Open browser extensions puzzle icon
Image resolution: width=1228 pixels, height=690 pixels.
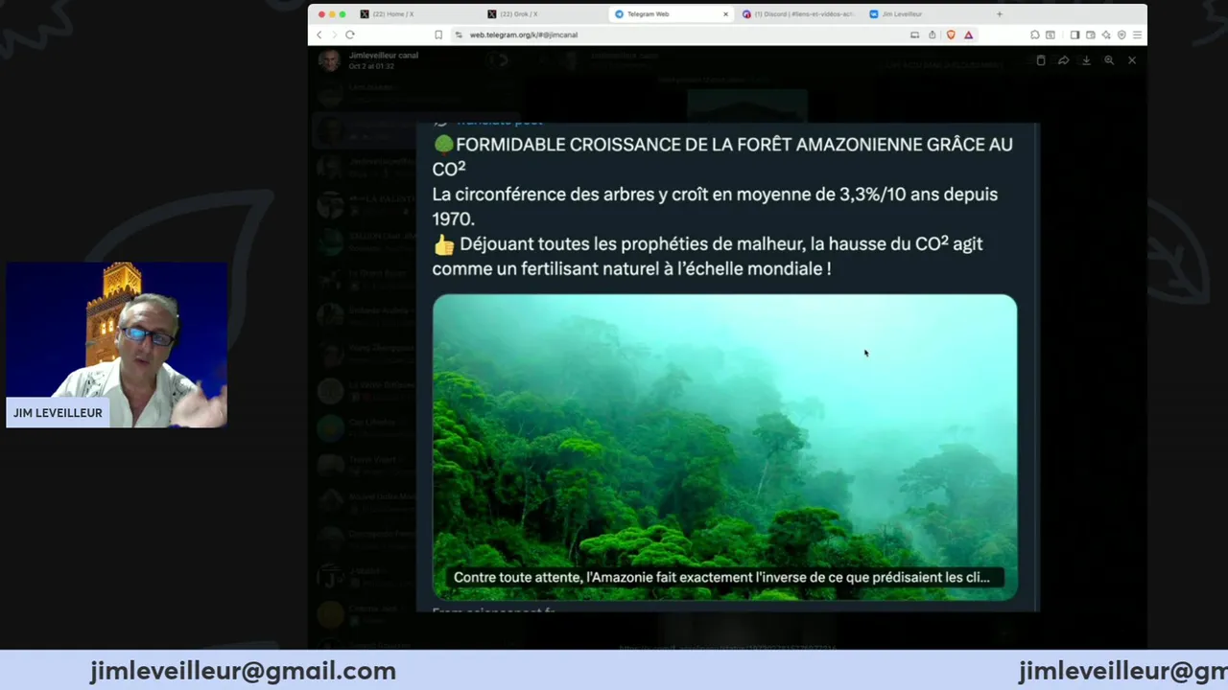[x=1035, y=34]
